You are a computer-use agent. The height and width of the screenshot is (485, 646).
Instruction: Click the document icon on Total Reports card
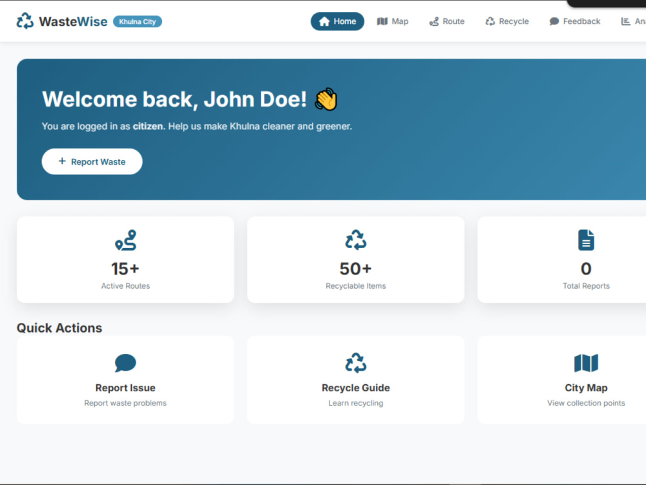586,240
